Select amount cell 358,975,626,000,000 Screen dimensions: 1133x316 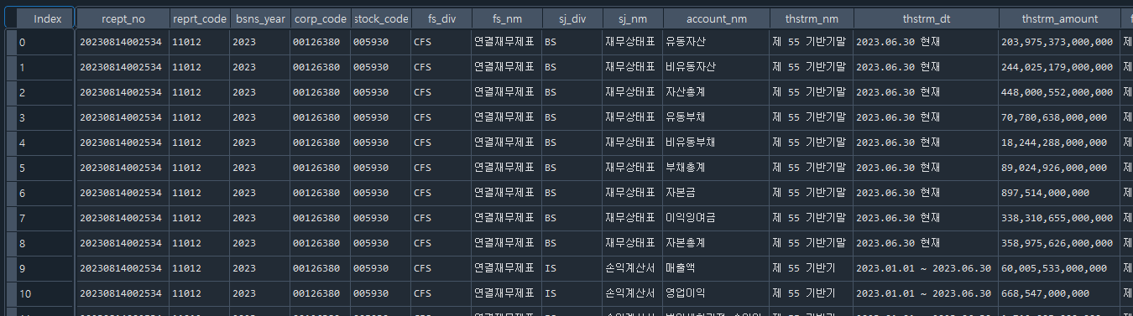[x=1060, y=243]
